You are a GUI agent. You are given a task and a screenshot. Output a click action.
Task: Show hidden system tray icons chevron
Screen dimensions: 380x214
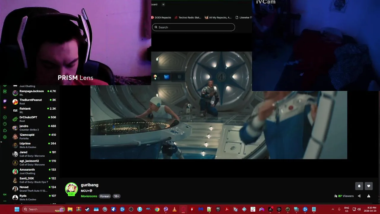pyautogui.click(x=333, y=209)
